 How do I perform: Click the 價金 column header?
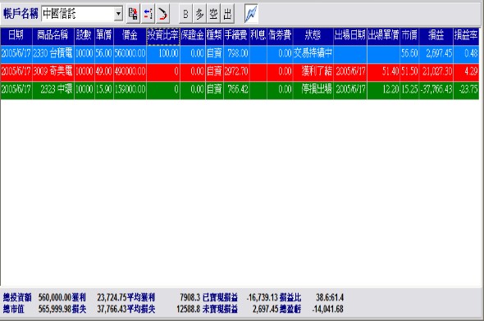(x=130, y=36)
